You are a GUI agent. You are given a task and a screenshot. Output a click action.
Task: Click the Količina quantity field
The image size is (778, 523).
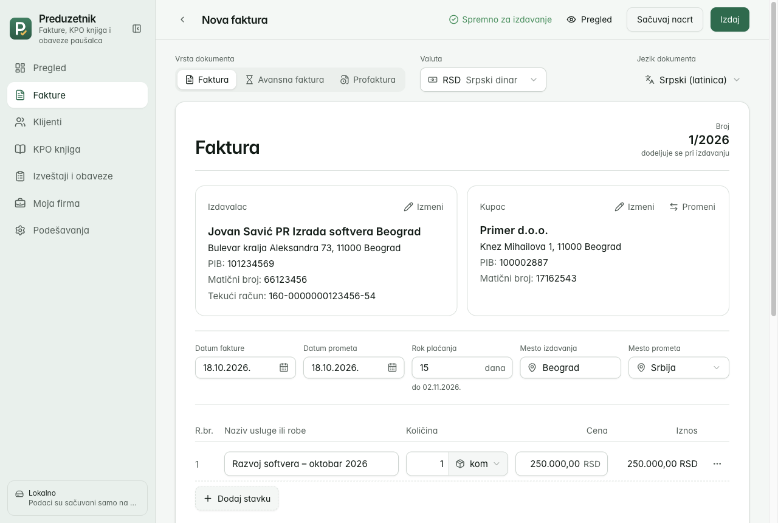coord(428,463)
